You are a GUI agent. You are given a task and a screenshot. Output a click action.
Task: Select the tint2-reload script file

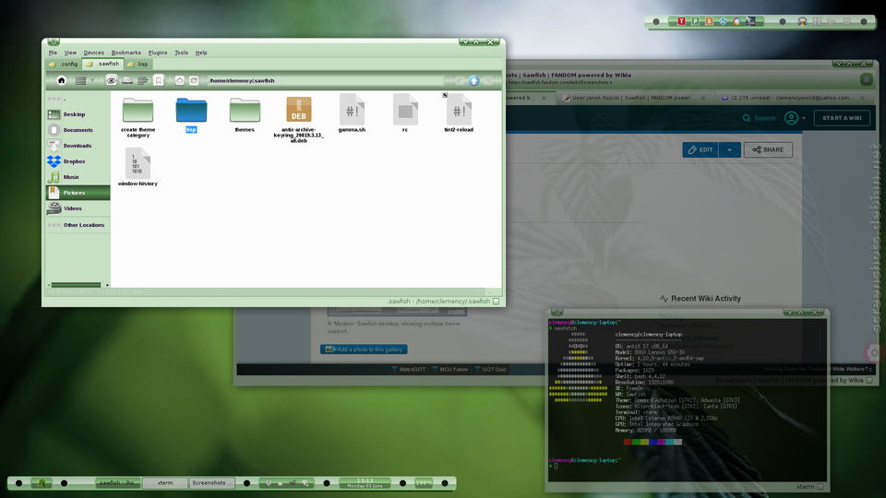point(459,113)
